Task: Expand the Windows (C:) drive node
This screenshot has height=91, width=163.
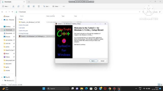Action: (x=3, y=81)
